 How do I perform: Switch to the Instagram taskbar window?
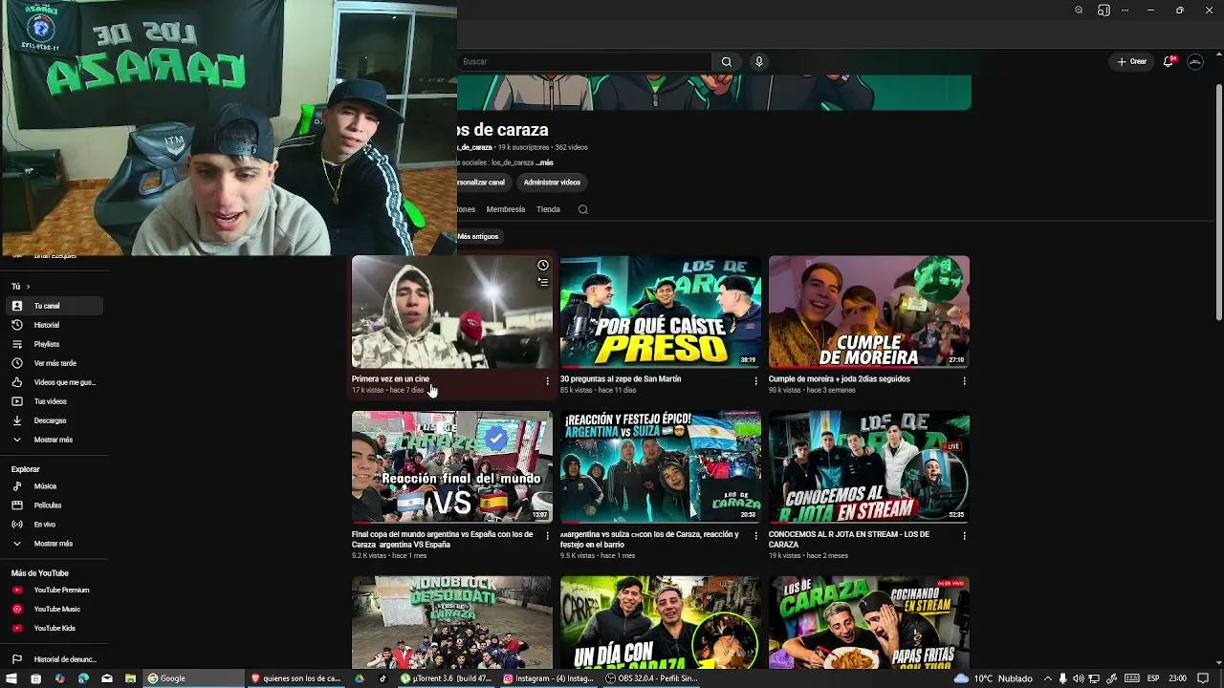click(x=550, y=678)
